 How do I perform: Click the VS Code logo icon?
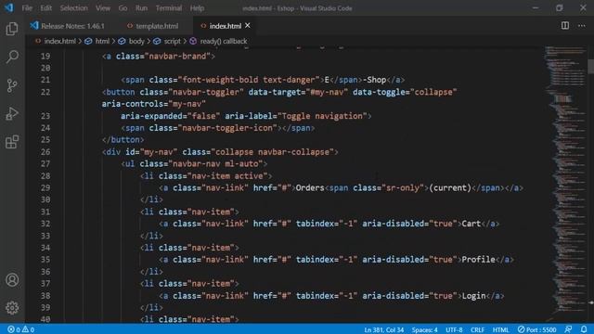click(x=8, y=8)
